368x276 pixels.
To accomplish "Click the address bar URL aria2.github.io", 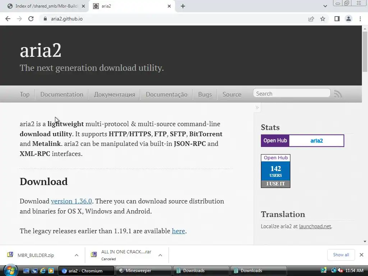I will 66,19.
